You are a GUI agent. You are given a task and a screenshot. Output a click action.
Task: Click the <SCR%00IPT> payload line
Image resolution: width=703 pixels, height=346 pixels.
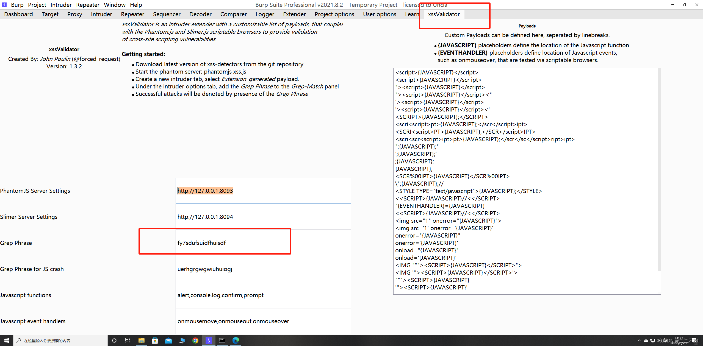pos(452,176)
